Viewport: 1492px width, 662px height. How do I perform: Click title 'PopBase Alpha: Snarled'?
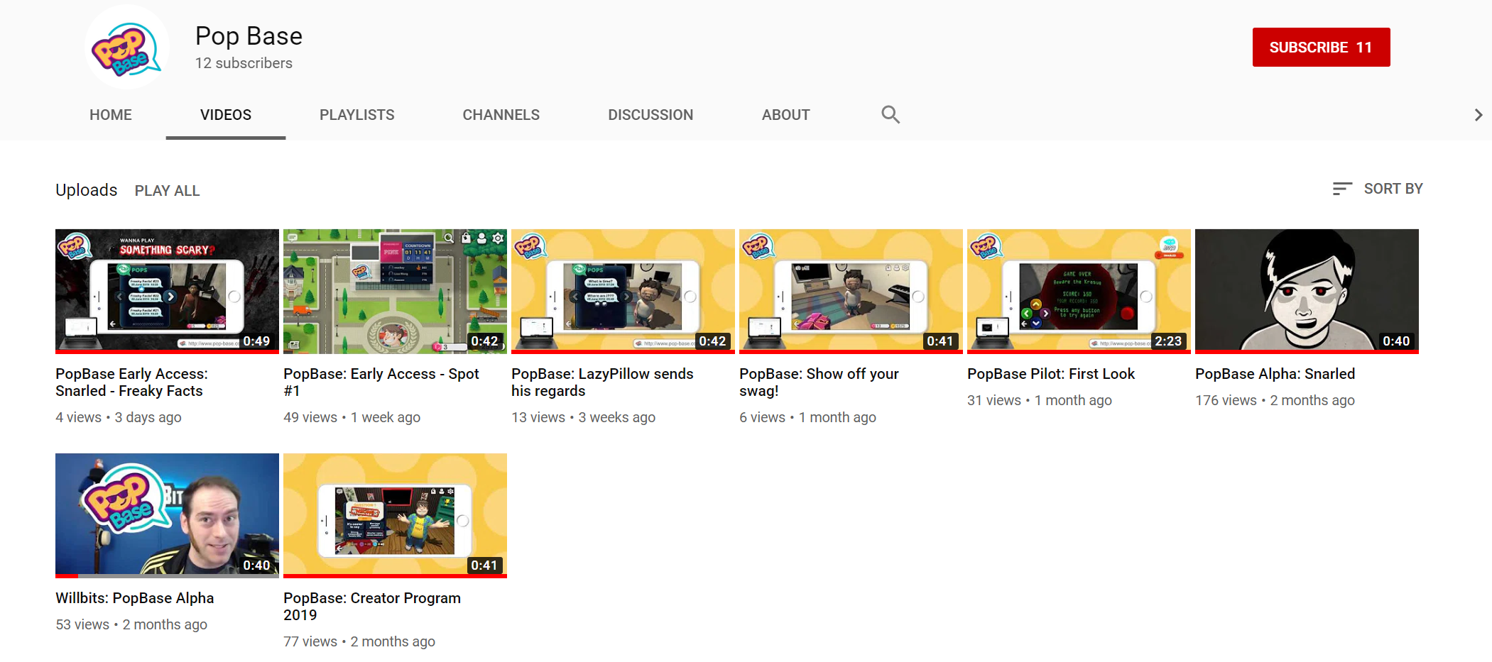pos(1275,374)
